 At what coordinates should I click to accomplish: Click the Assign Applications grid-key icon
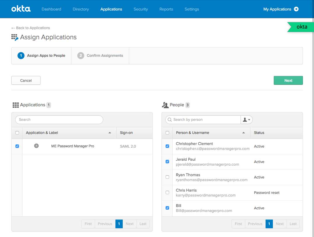pos(15,37)
